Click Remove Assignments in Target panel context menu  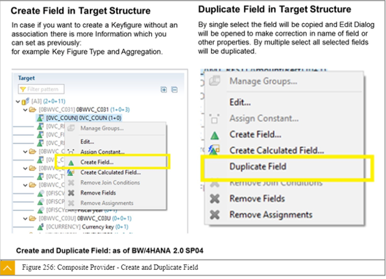pyautogui.click(x=107, y=203)
